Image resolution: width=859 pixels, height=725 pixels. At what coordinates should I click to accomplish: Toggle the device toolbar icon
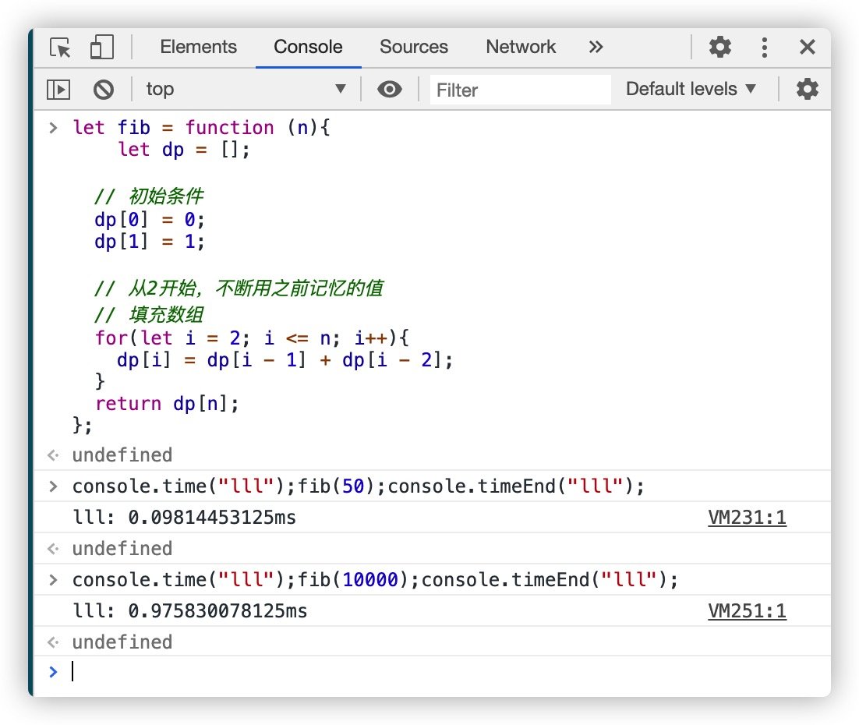[x=102, y=47]
